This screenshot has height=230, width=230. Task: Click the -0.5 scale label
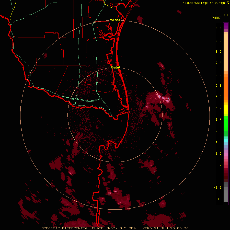pos(217,176)
